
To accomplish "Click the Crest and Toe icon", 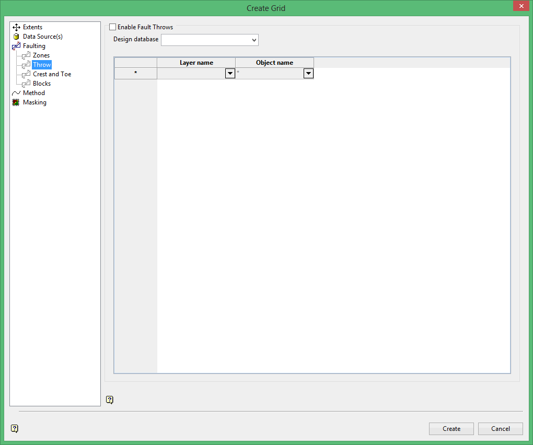I will (x=26, y=74).
